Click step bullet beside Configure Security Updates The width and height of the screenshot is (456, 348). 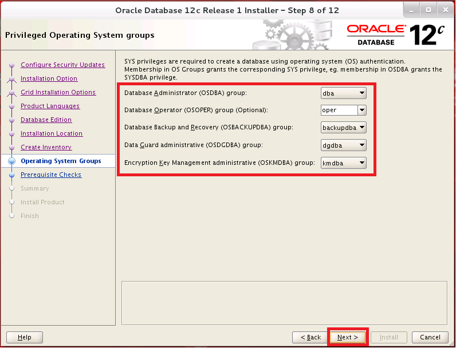(11, 65)
